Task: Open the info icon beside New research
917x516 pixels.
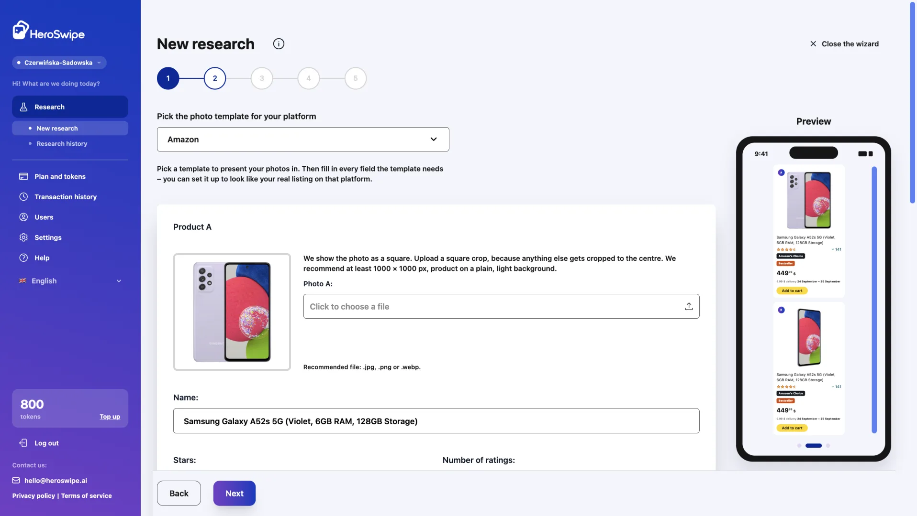Action: coord(279,44)
